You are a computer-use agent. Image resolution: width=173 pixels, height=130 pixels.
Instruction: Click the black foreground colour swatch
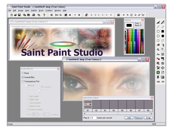click(129, 25)
